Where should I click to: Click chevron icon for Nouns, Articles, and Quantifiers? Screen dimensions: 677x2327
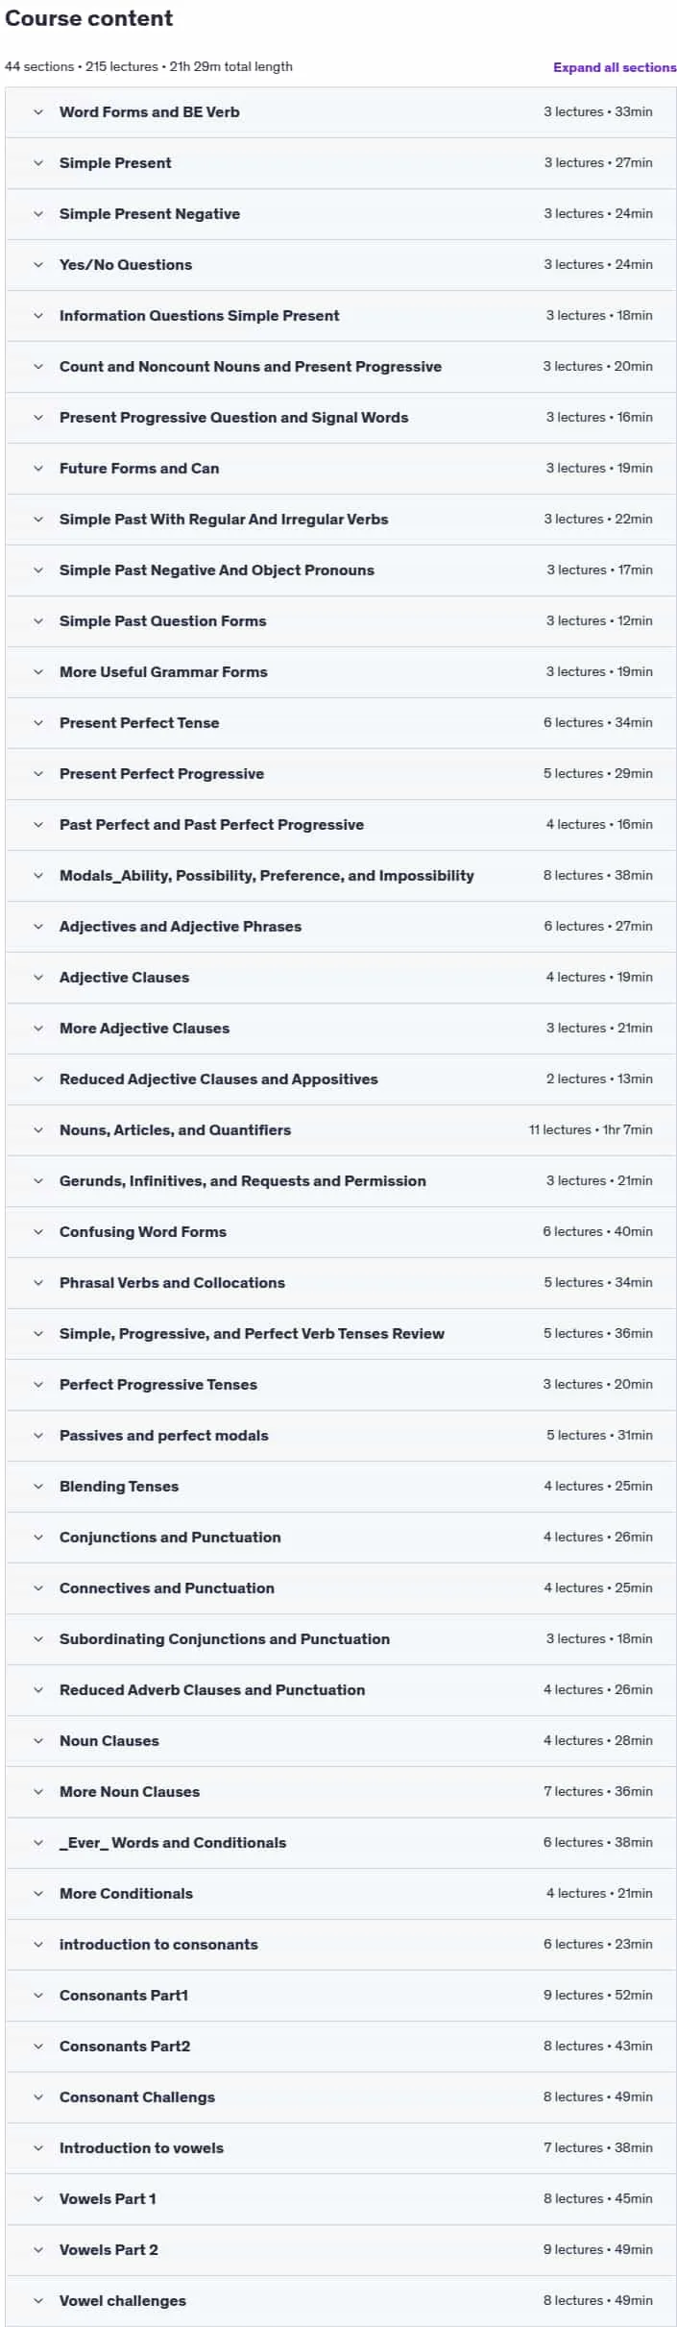click(38, 1130)
